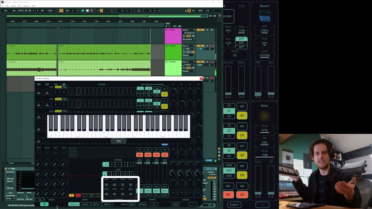Click Export button in Strokes plugin
This screenshot has width=372, height=209.
click(x=176, y=204)
